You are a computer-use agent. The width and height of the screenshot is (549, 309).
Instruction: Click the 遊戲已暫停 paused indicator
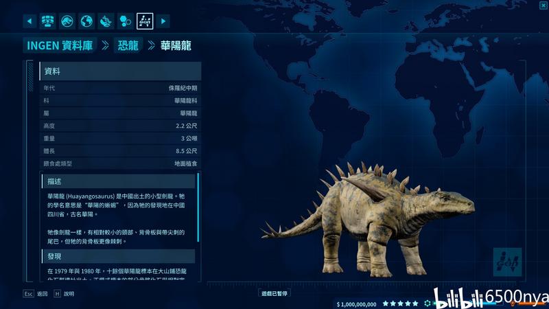(x=274, y=293)
